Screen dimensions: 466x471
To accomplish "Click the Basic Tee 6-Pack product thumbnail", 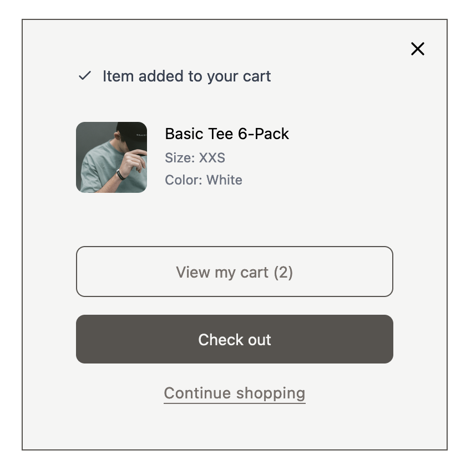I will click(x=112, y=157).
